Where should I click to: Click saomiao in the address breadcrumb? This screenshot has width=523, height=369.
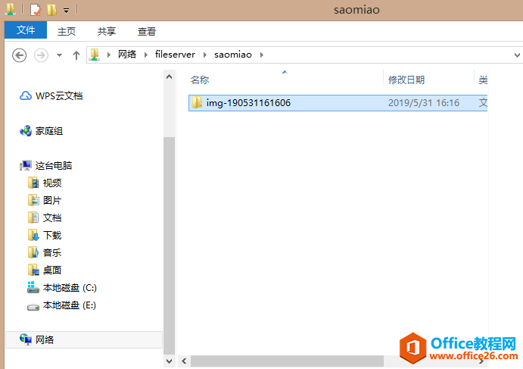click(233, 55)
